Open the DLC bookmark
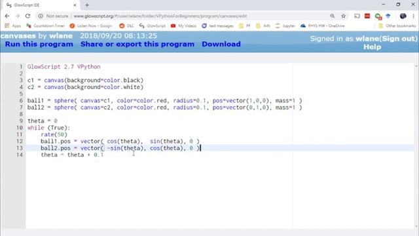The height and width of the screenshot is (236, 419). [126, 26]
